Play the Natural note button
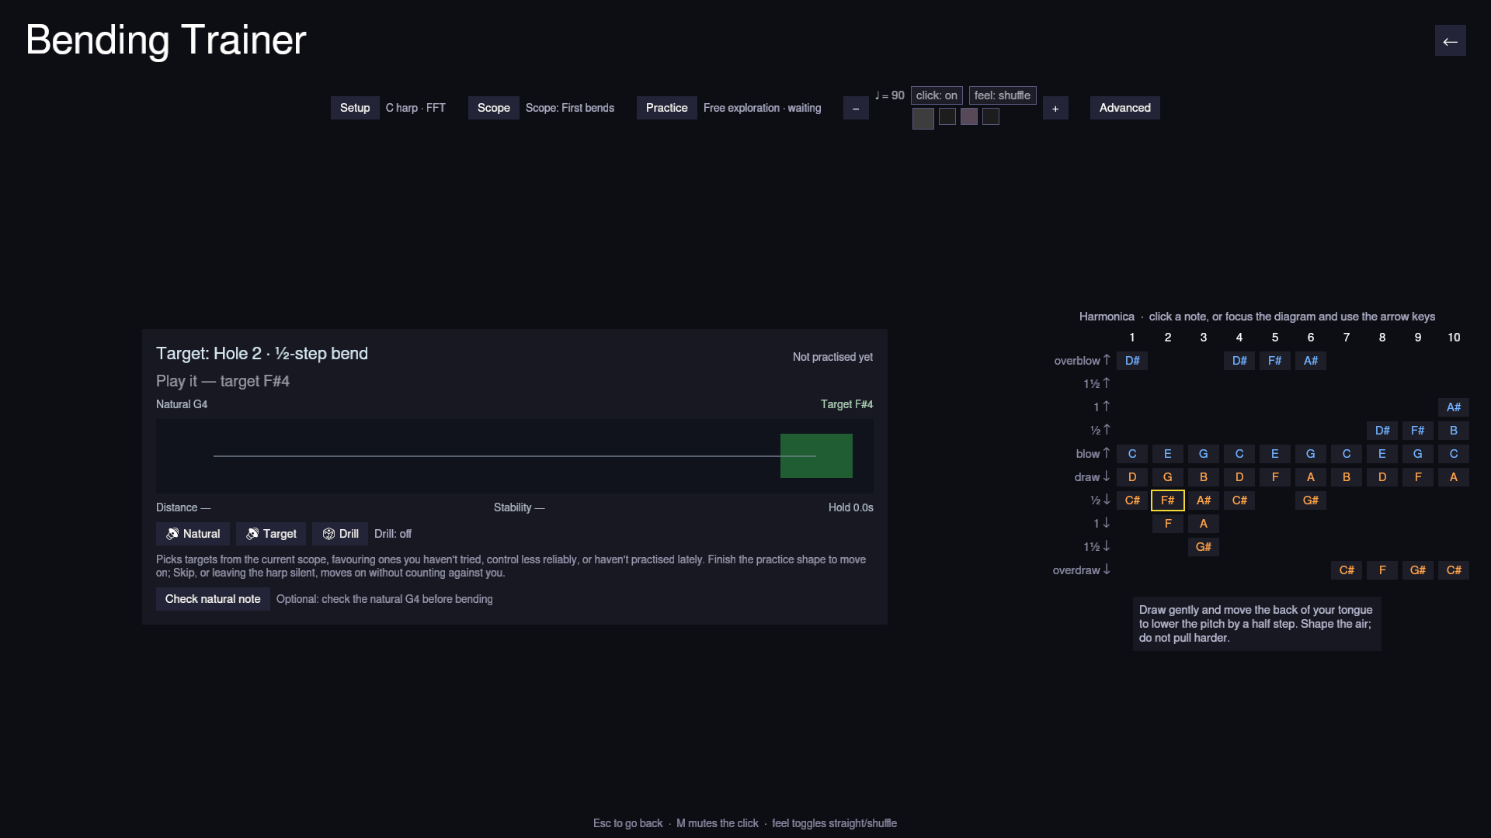 (193, 534)
